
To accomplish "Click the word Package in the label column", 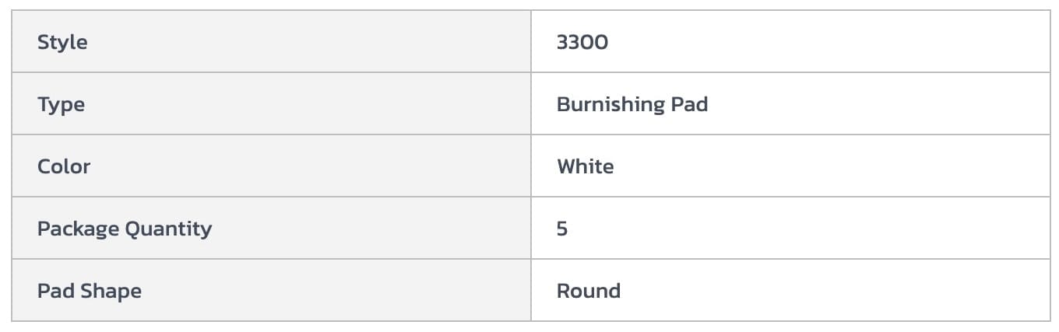I will [73, 229].
